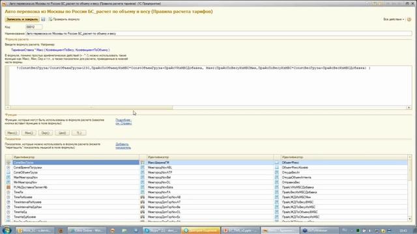Click the formula area horizontal scrollbar thumb
Screen dimensions: 417x234
(x=91, y=107)
